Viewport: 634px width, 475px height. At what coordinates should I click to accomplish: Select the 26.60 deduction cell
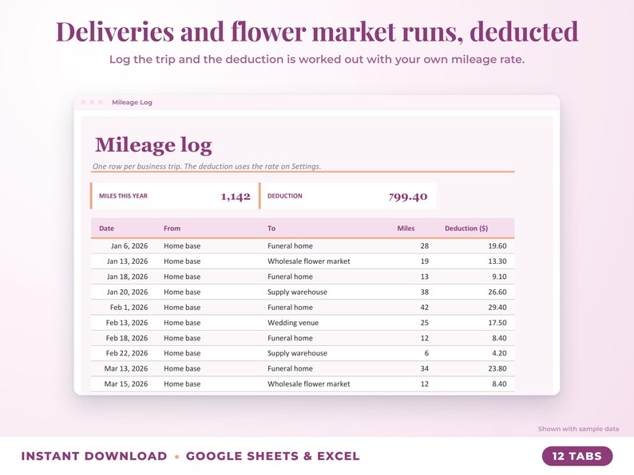[x=497, y=292]
